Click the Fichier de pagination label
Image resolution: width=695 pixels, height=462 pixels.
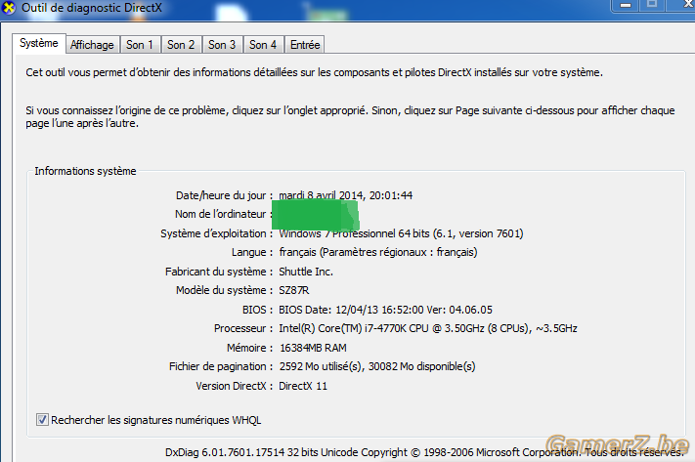[x=220, y=366]
